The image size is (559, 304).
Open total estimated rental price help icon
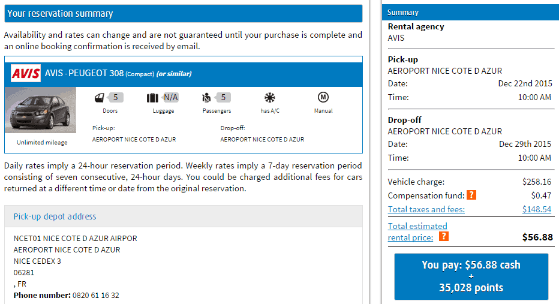click(443, 237)
